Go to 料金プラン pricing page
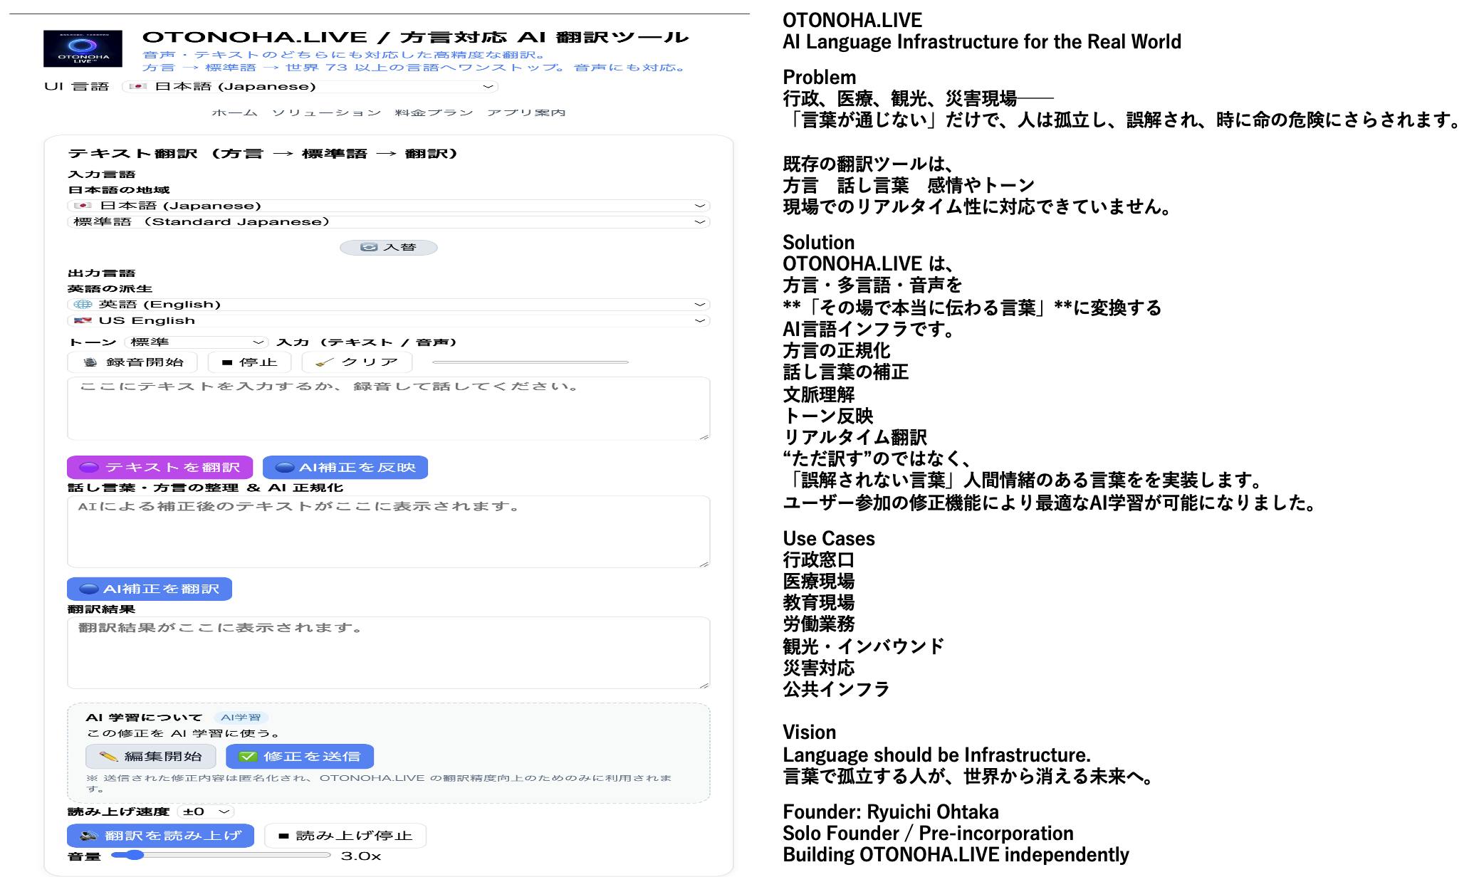Viewport: 1474px width, 877px height. point(434,113)
